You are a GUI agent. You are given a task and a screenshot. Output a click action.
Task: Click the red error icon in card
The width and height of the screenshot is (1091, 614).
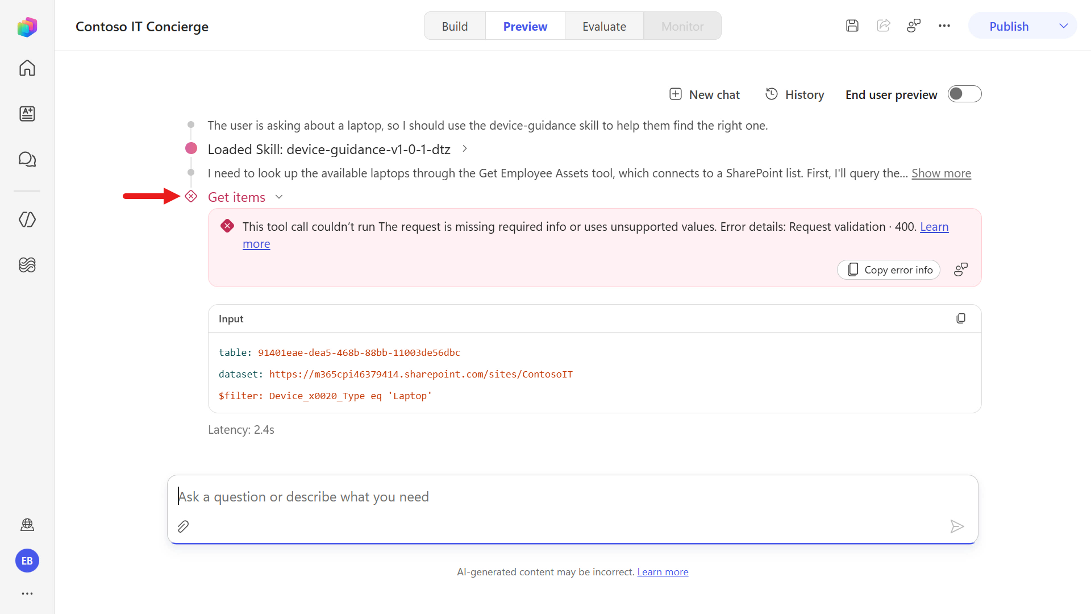coord(227,226)
